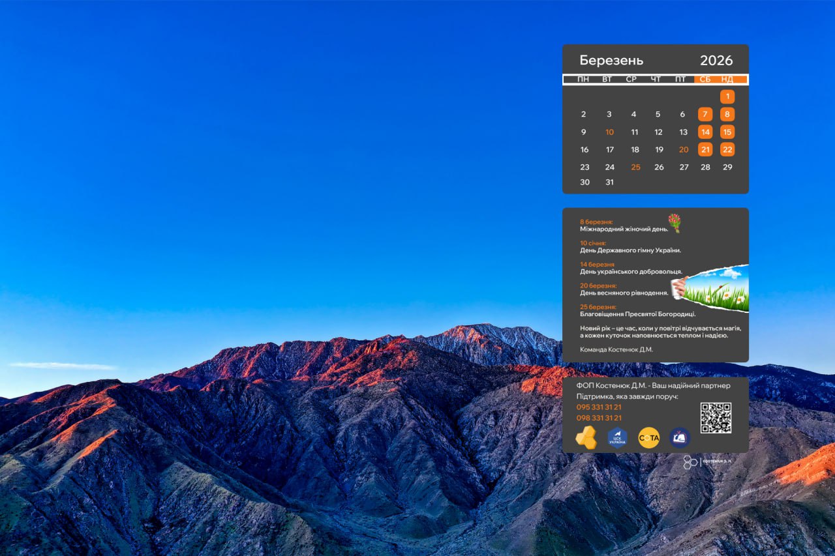
Task: Click the QR code image
Action: point(716,418)
